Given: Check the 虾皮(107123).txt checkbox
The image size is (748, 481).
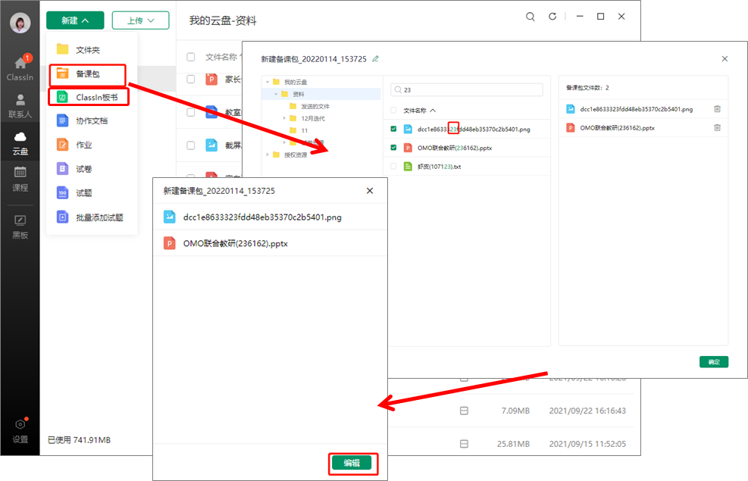Looking at the screenshot, I should [393, 167].
